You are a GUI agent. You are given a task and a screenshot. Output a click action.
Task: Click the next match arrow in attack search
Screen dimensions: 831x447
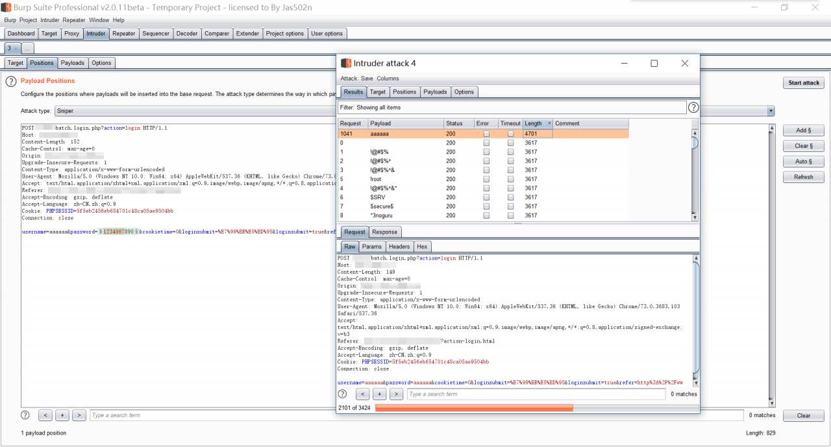point(396,394)
